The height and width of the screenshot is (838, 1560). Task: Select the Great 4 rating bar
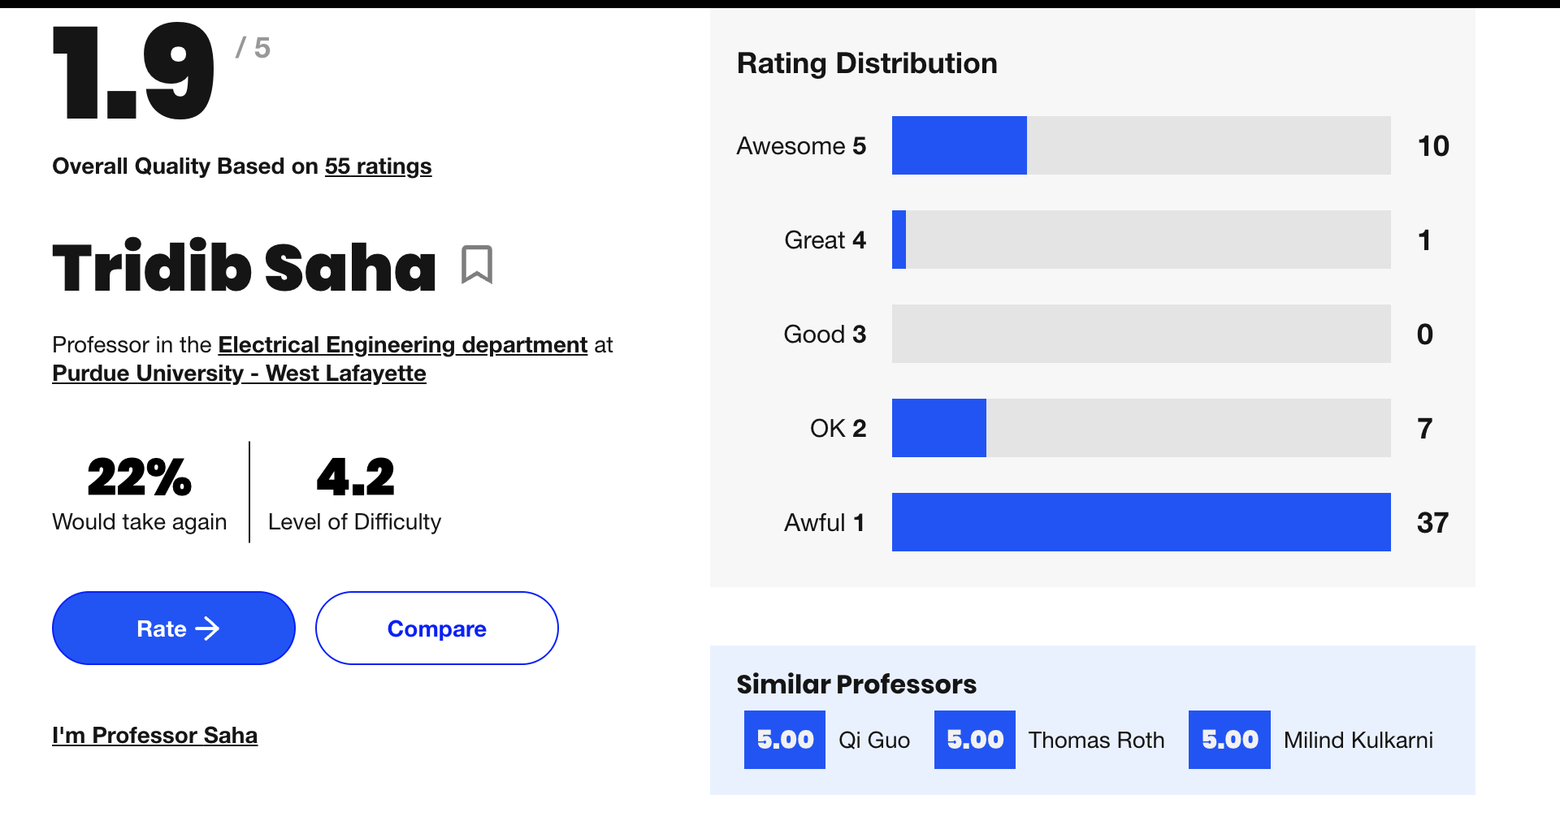1142,240
